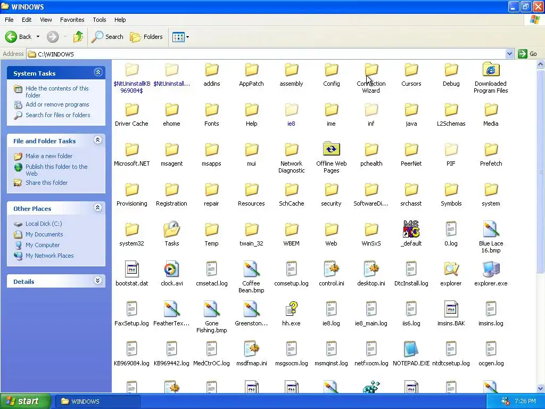545x409 pixels.
Task: Select the WinSxS folder icon
Action: (371, 230)
